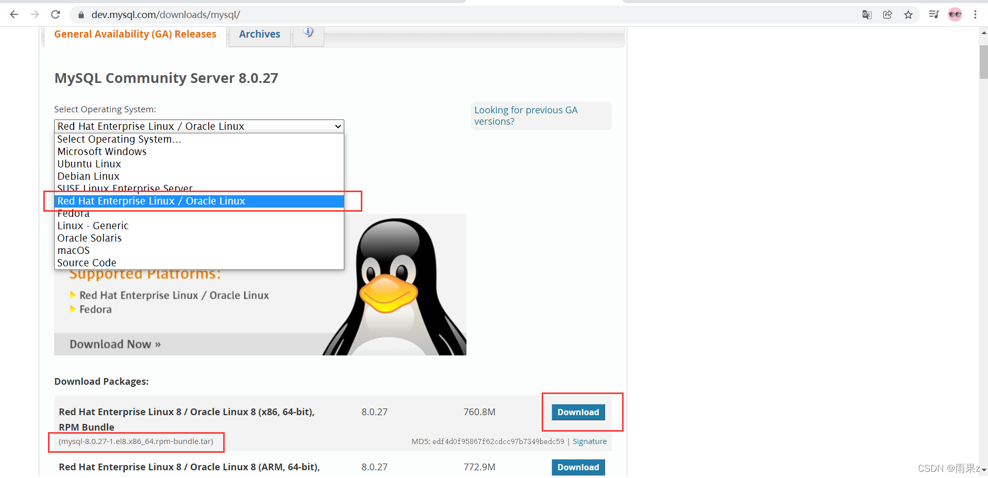Choose Ubuntu Linux from the list

(x=199, y=164)
